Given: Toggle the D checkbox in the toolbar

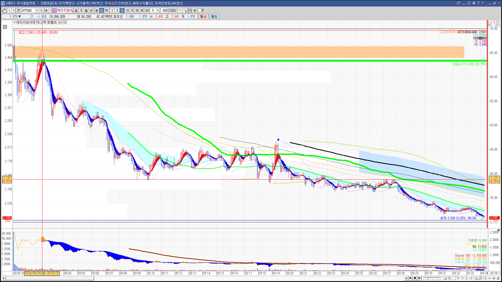Looking at the screenshot, I should pos(200,10).
